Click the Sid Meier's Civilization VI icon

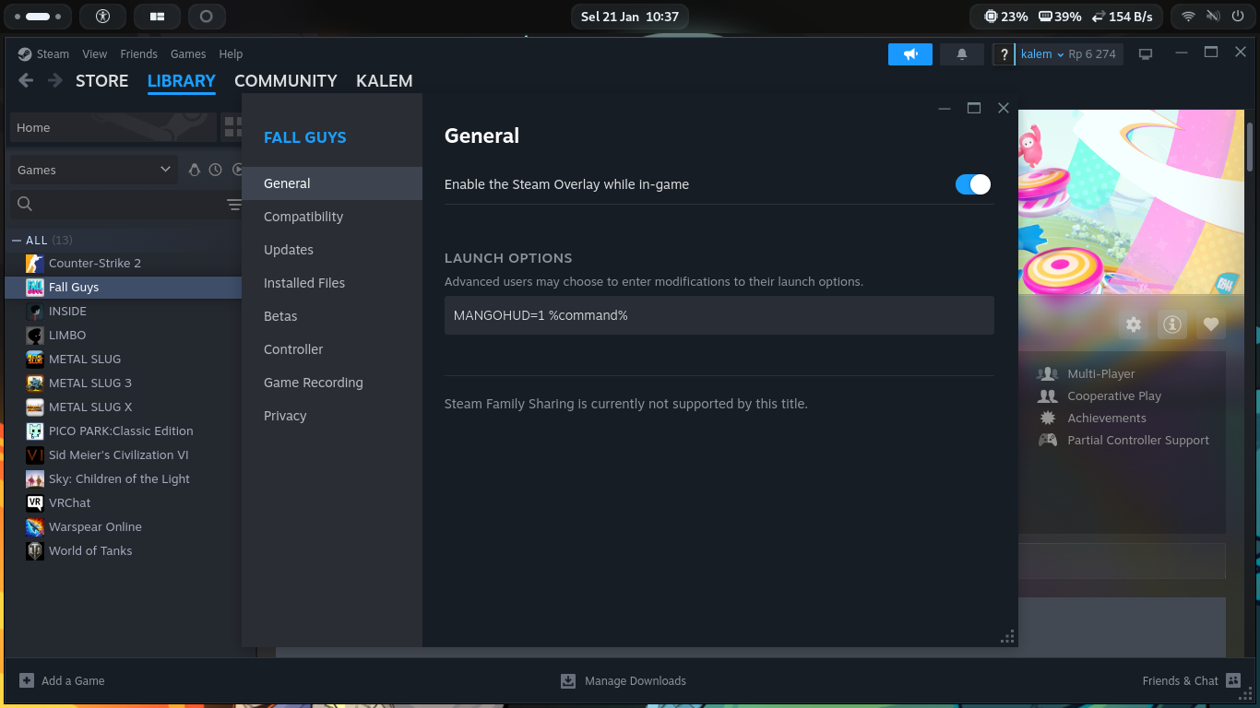click(x=35, y=454)
